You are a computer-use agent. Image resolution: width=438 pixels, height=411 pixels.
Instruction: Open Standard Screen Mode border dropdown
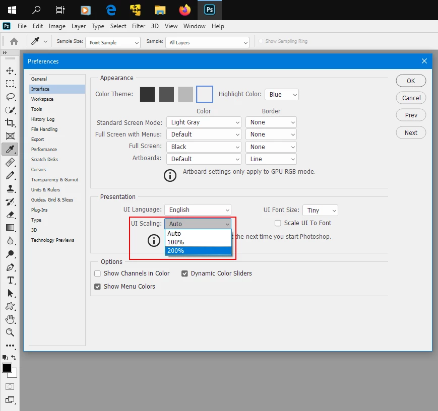[271, 122]
